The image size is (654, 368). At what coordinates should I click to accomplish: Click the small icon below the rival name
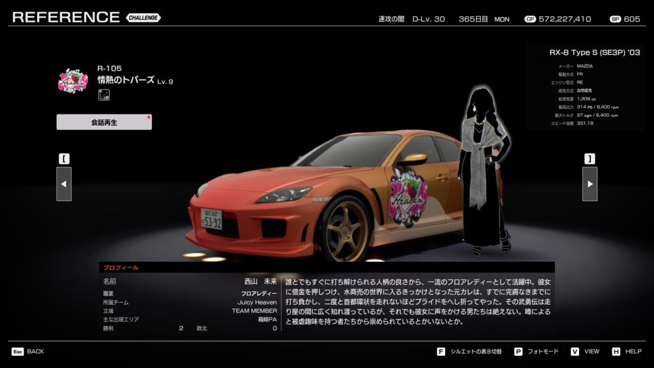click(x=103, y=95)
